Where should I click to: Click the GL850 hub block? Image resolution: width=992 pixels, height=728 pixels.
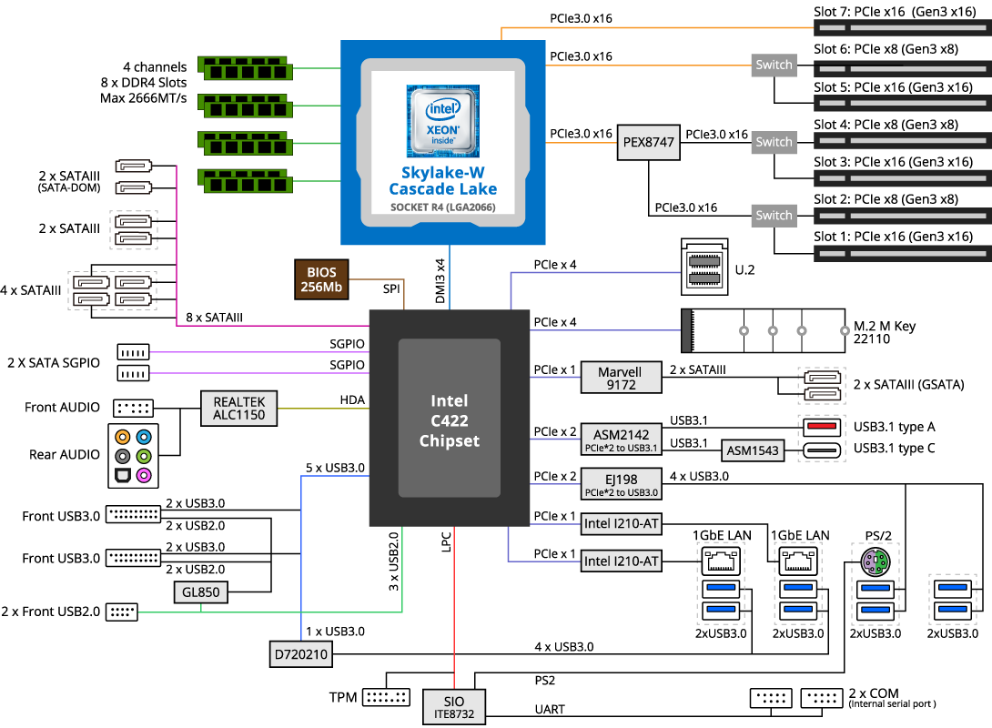(200, 592)
